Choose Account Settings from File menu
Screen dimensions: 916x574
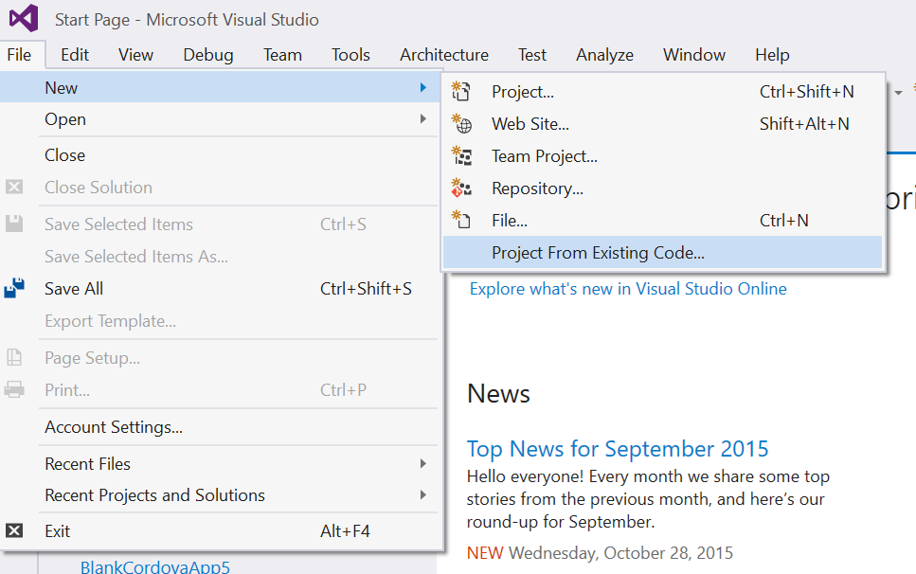(x=114, y=427)
